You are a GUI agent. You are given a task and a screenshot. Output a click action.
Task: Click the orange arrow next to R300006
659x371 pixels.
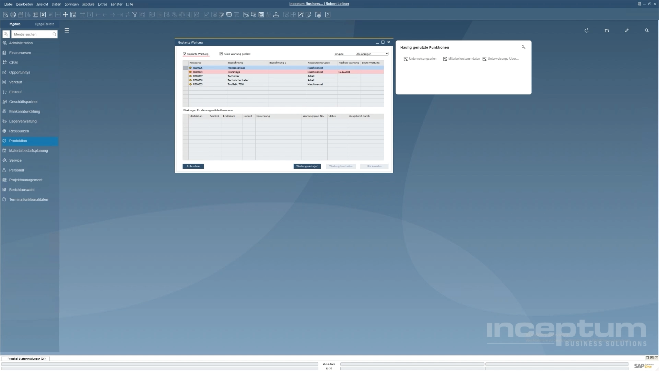[190, 80]
